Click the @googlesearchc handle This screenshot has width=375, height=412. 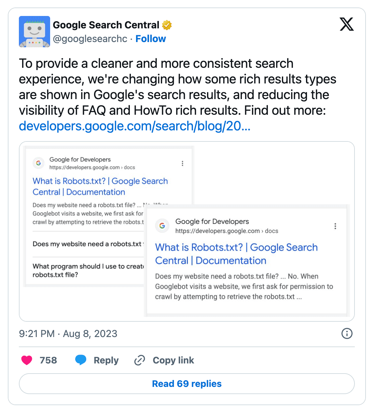pos(90,39)
